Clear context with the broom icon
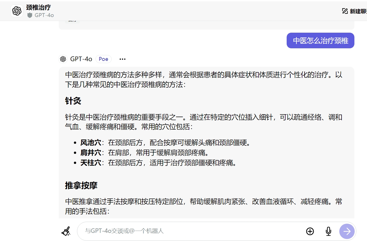Screen dimensions: 367x246 (x=66, y=231)
